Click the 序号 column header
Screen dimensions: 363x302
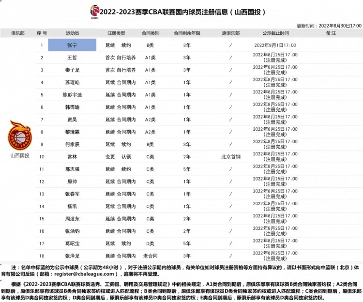pyautogui.click(x=42, y=33)
